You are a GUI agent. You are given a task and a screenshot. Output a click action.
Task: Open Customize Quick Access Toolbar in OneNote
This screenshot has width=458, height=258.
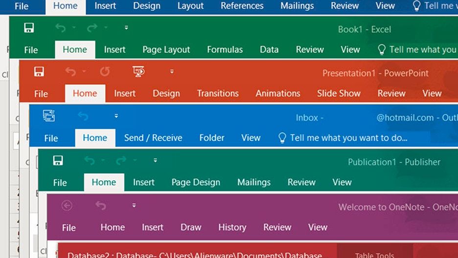coord(134,206)
